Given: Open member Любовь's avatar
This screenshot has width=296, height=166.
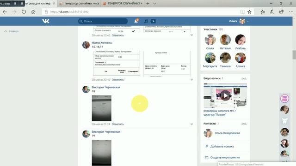Looking at the screenshot, I should pos(240,40).
